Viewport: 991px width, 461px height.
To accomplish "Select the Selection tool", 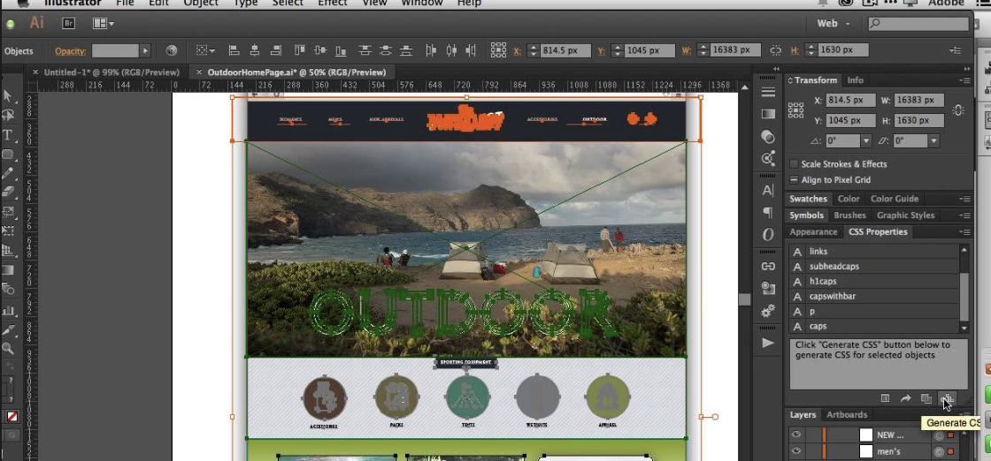I will (8, 96).
